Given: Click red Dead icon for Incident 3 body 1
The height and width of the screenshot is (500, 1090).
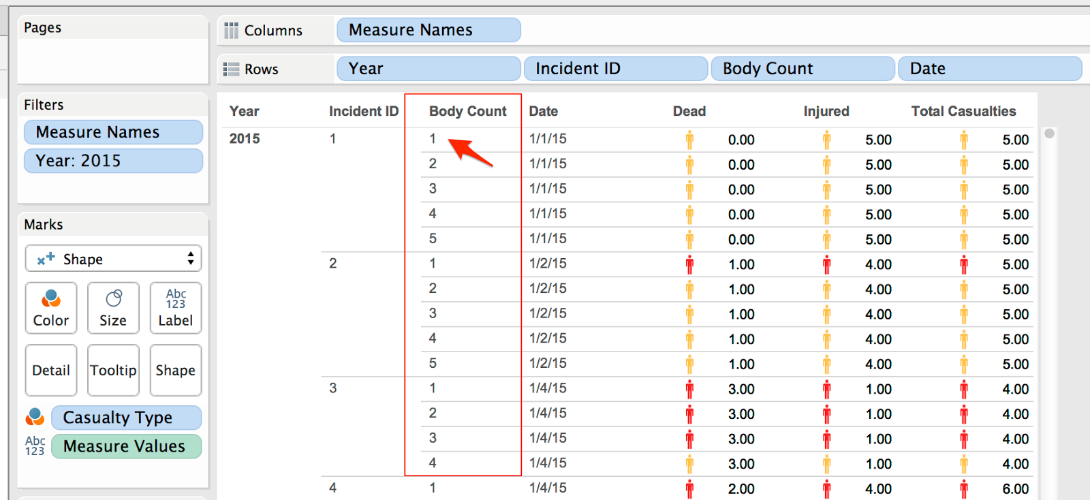Looking at the screenshot, I should 689,389.
